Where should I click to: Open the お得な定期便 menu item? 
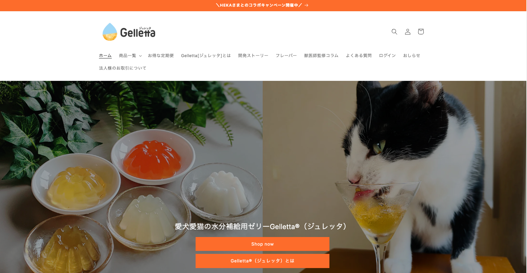[x=161, y=55]
